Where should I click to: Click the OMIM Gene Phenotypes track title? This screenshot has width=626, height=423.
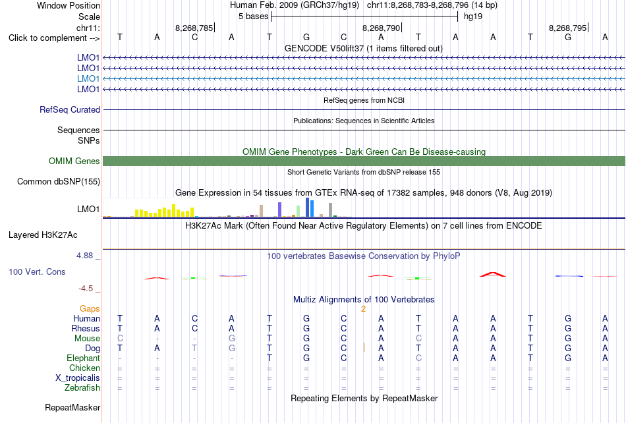[x=364, y=152]
